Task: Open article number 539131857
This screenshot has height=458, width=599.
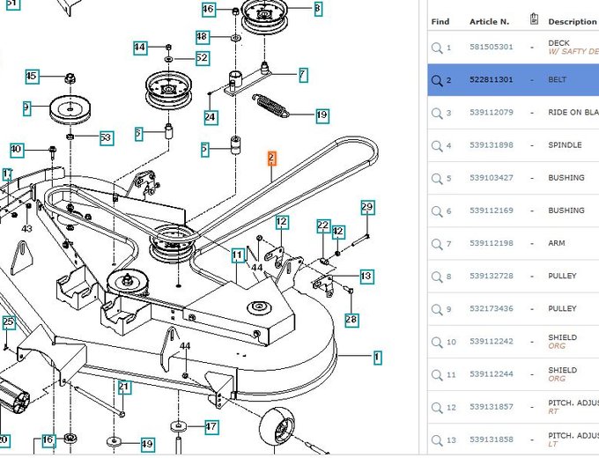Action: tap(492, 407)
